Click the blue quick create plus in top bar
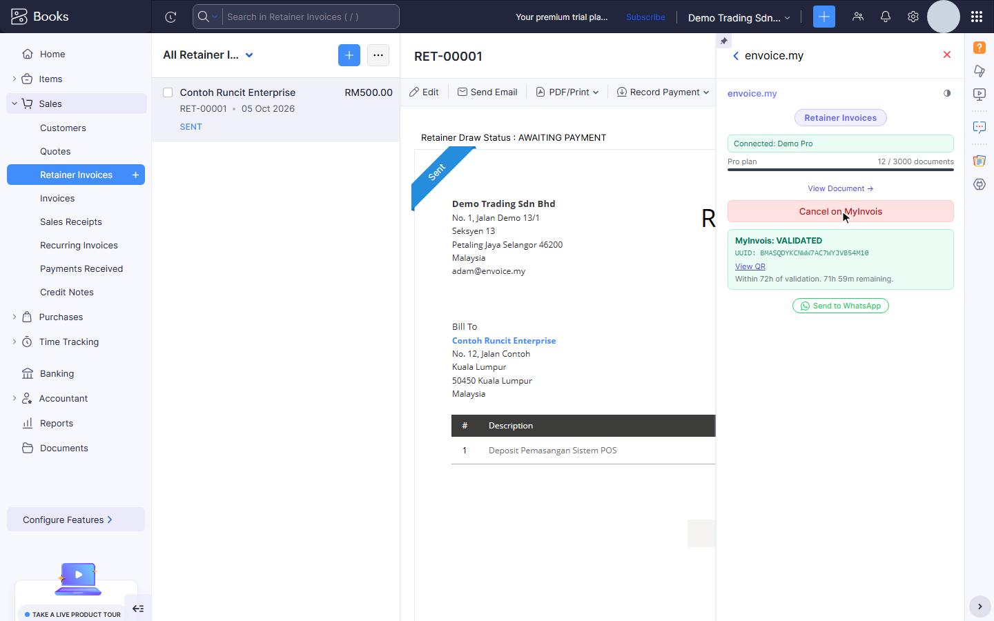 pyautogui.click(x=824, y=17)
